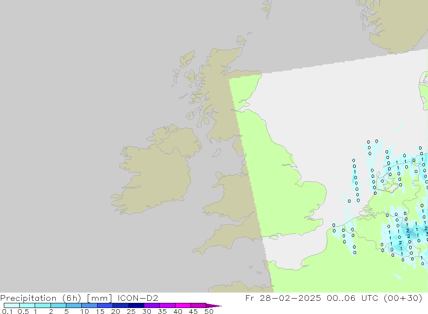The height and width of the screenshot is (314, 428).
Task: Pick the 10–15 mm legend color swatch
Action: pos(89,305)
